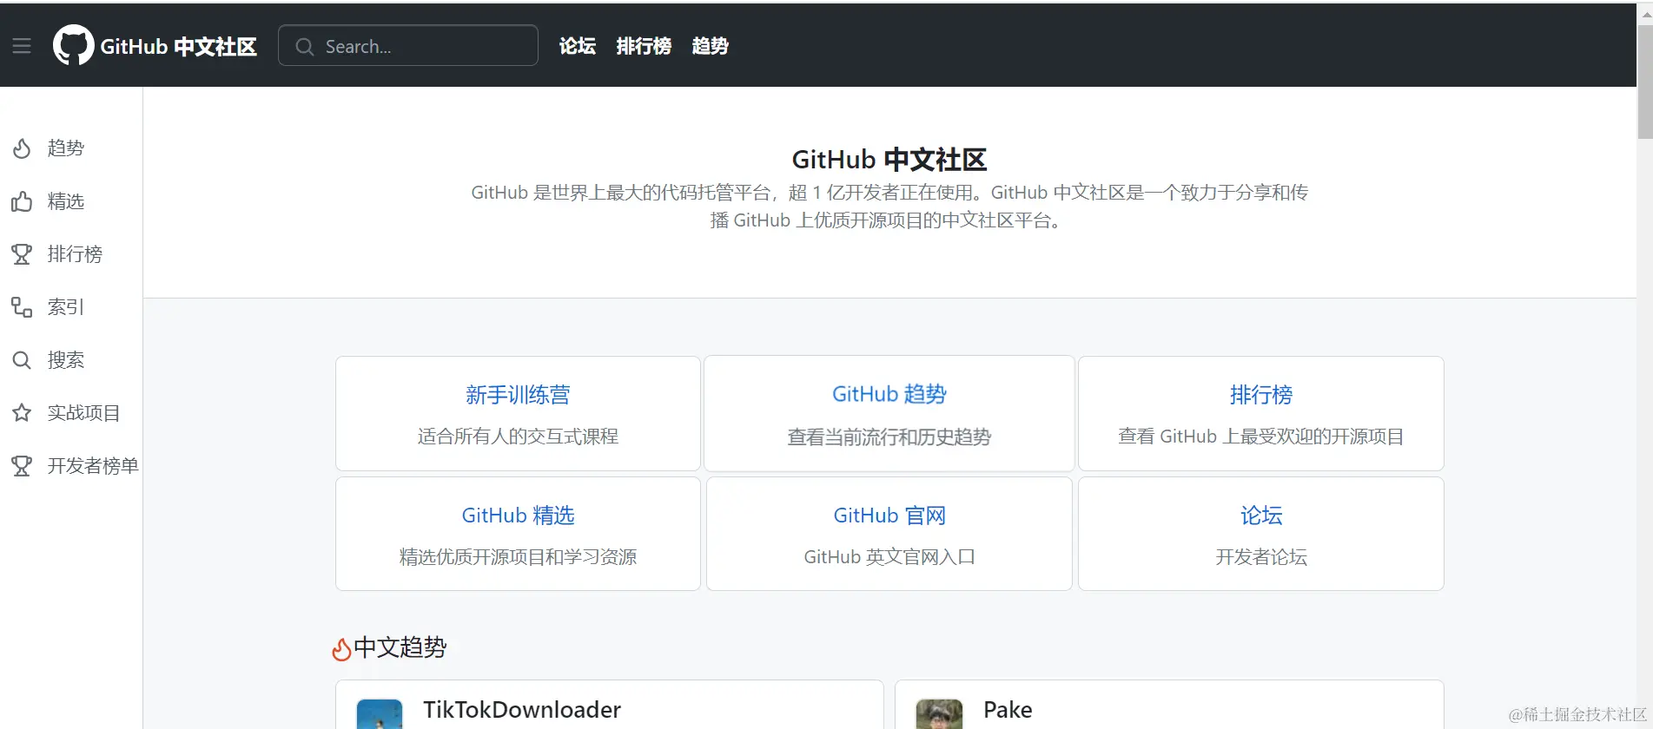Click the GitHub octocat logo
Screen dimensions: 1653x729
tap(73, 45)
